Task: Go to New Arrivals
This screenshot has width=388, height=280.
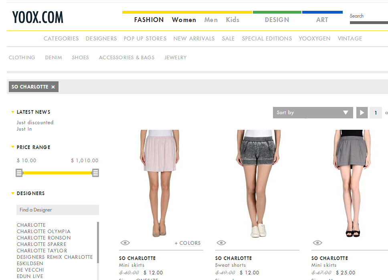Action: pos(194,38)
